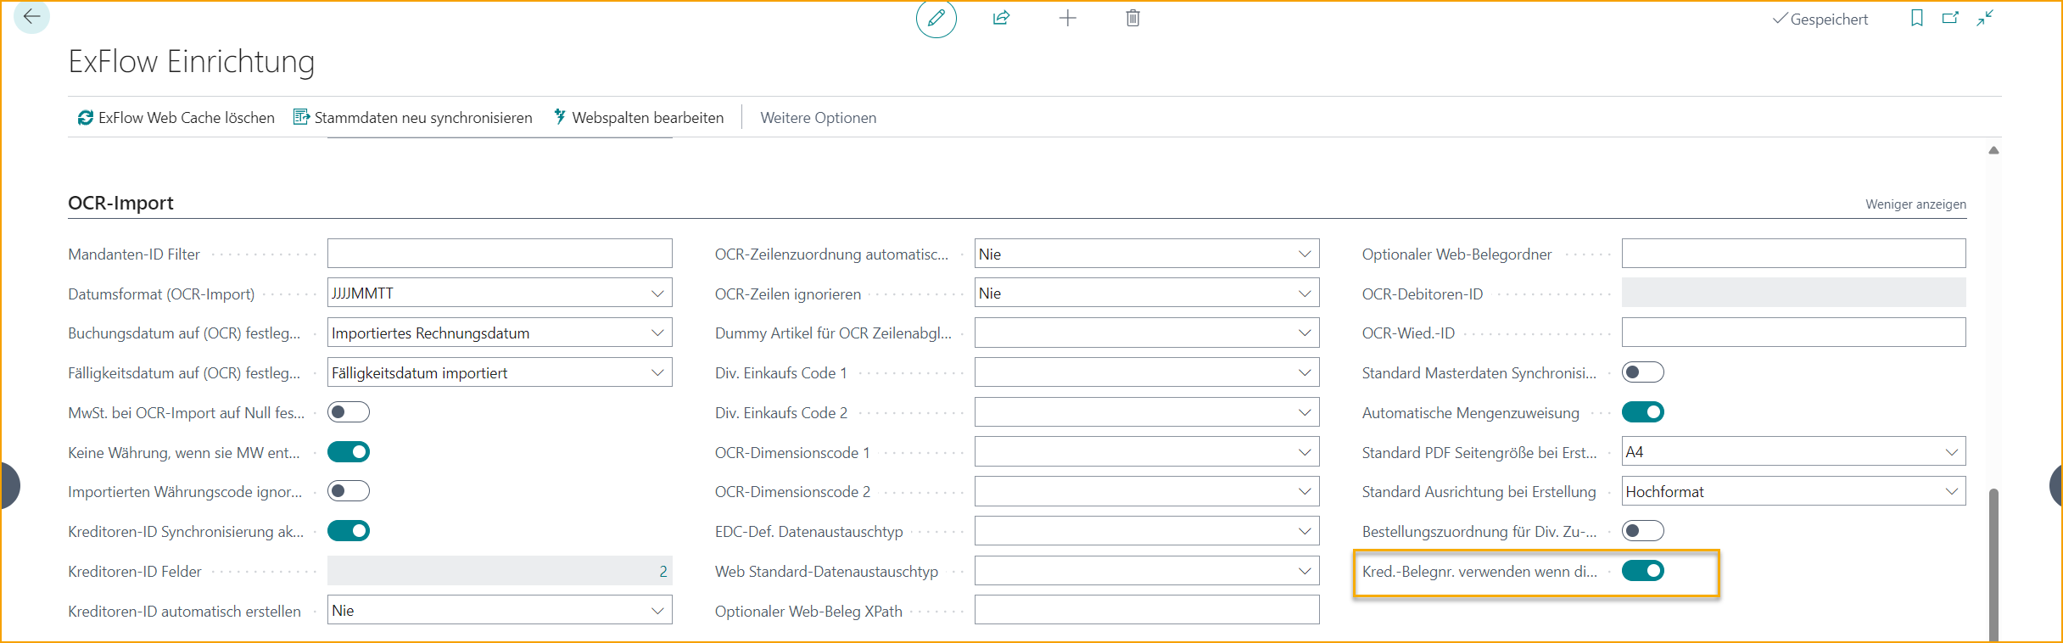Click the Webspalten bearbeiten lightning icon
The image size is (2063, 643).
click(x=560, y=117)
